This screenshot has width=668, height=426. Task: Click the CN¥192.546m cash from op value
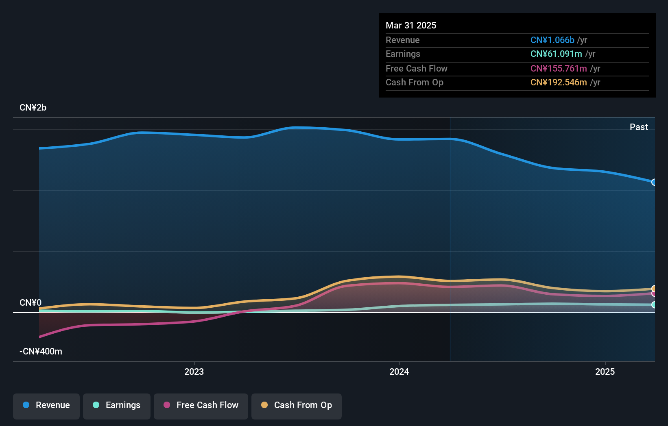click(559, 82)
